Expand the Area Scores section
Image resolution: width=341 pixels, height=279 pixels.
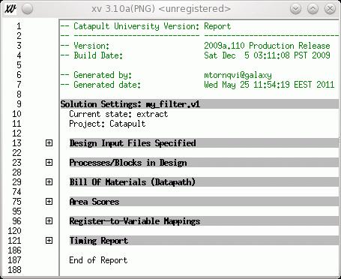click(x=49, y=202)
